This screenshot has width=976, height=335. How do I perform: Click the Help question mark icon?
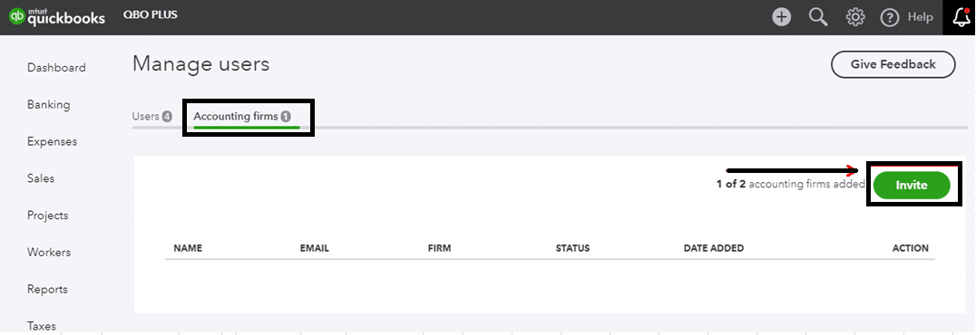pyautogui.click(x=890, y=17)
